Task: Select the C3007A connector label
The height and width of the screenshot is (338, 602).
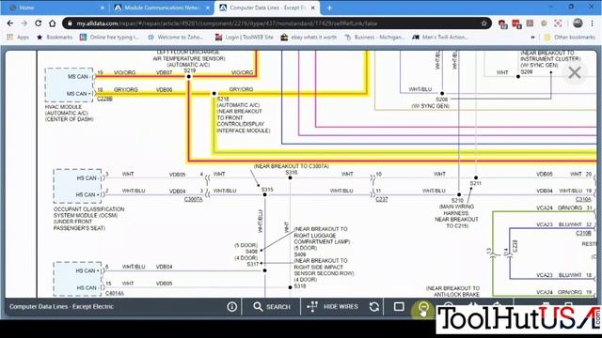Action: (x=193, y=199)
